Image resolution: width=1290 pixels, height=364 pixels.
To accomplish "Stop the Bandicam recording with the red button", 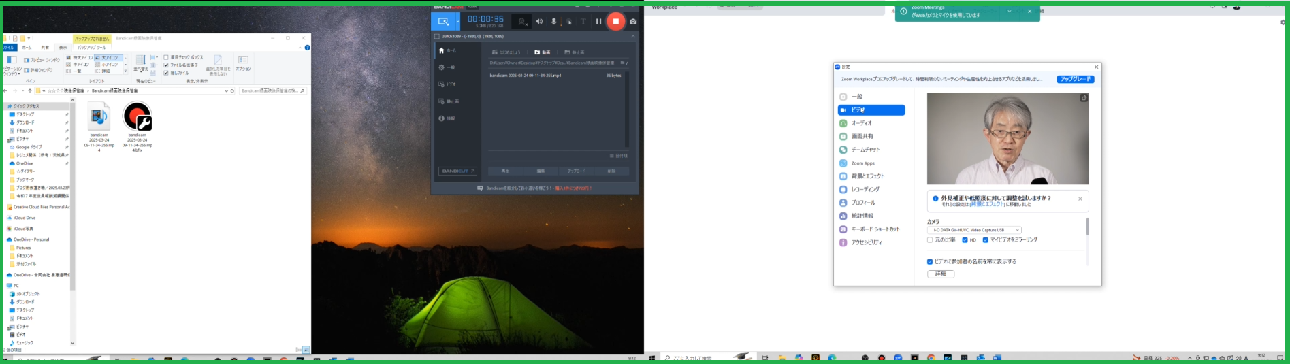I will [615, 21].
